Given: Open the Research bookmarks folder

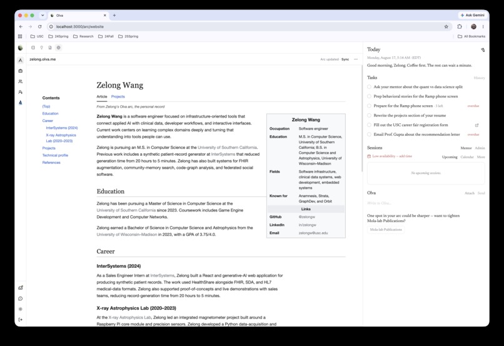Looking at the screenshot, I should [x=83, y=36].
